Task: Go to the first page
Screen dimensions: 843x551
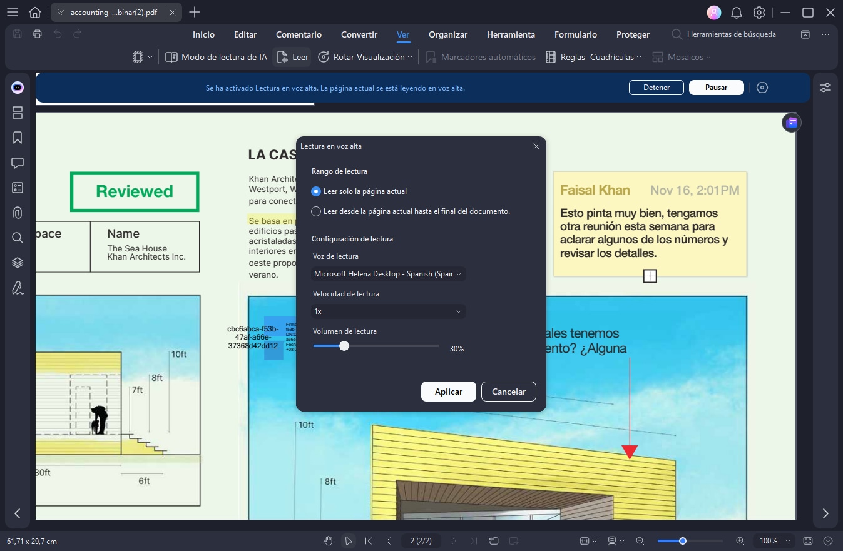Action: pos(369,541)
